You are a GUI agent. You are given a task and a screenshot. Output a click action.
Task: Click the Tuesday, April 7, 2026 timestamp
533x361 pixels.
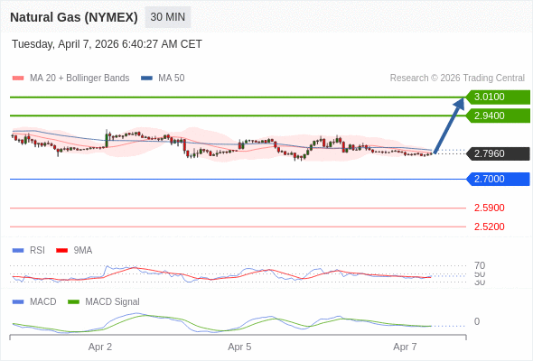coord(107,44)
